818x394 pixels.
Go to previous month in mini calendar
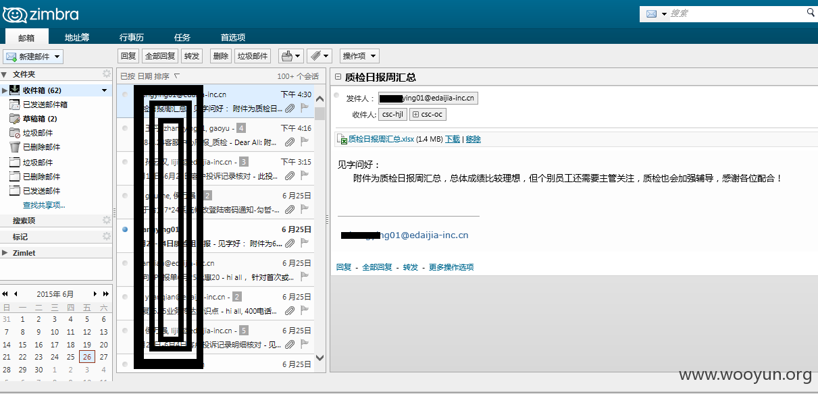(16, 294)
